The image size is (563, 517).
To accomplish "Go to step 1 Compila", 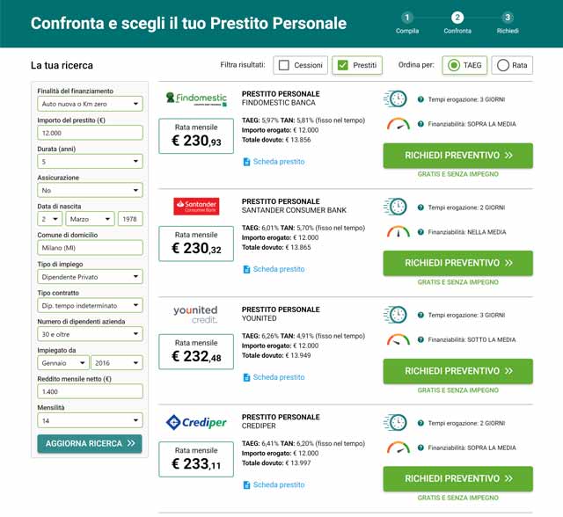I will click(x=407, y=17).
